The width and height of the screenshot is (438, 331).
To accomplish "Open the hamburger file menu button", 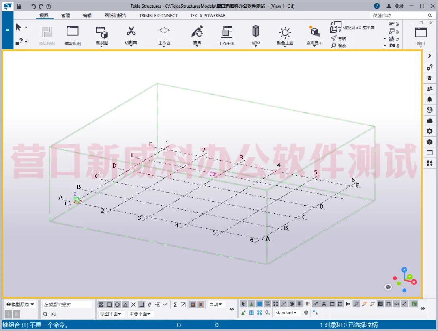I will pos(8,30).
